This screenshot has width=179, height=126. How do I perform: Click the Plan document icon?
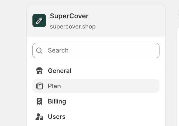pyautogui.click(x=39, y=86)
